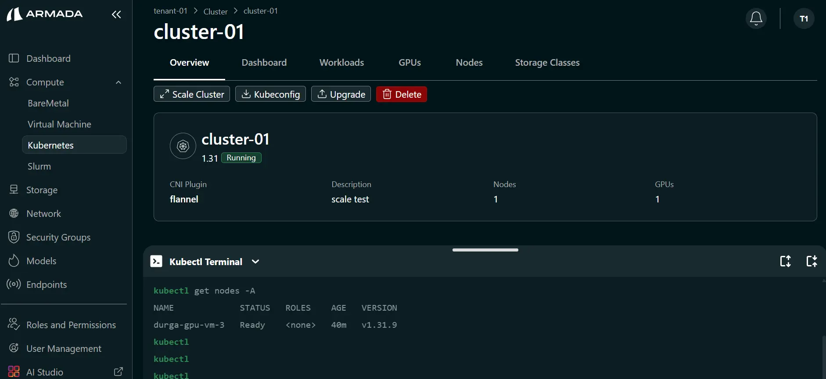Click the '40m' age value in terminal
The image size is (826, 379).
(338, 325)
